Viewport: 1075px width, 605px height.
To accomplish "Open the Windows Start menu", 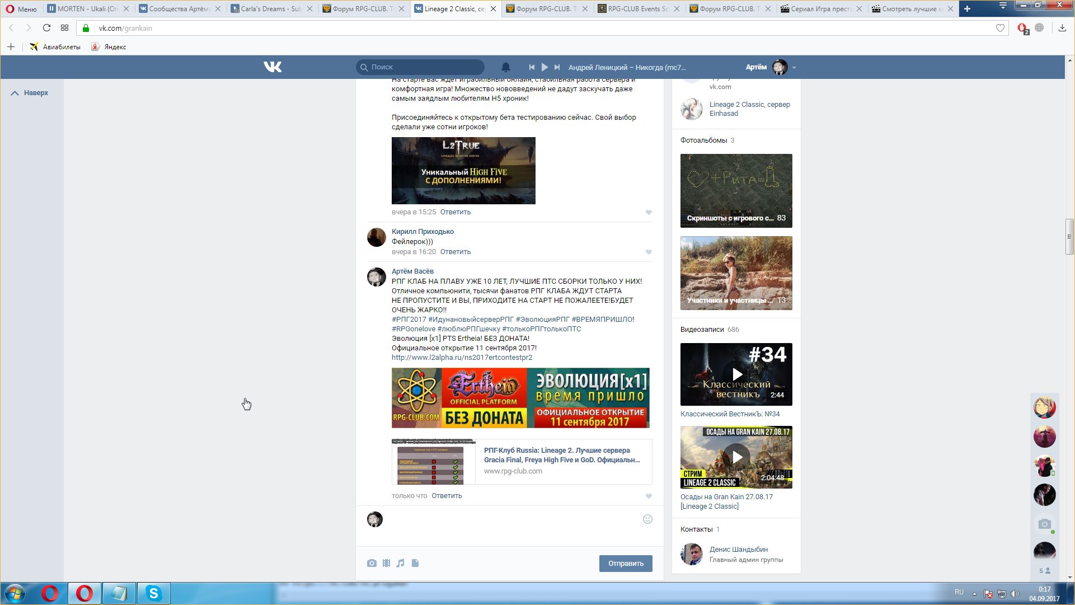I will [x=15, y=593].
